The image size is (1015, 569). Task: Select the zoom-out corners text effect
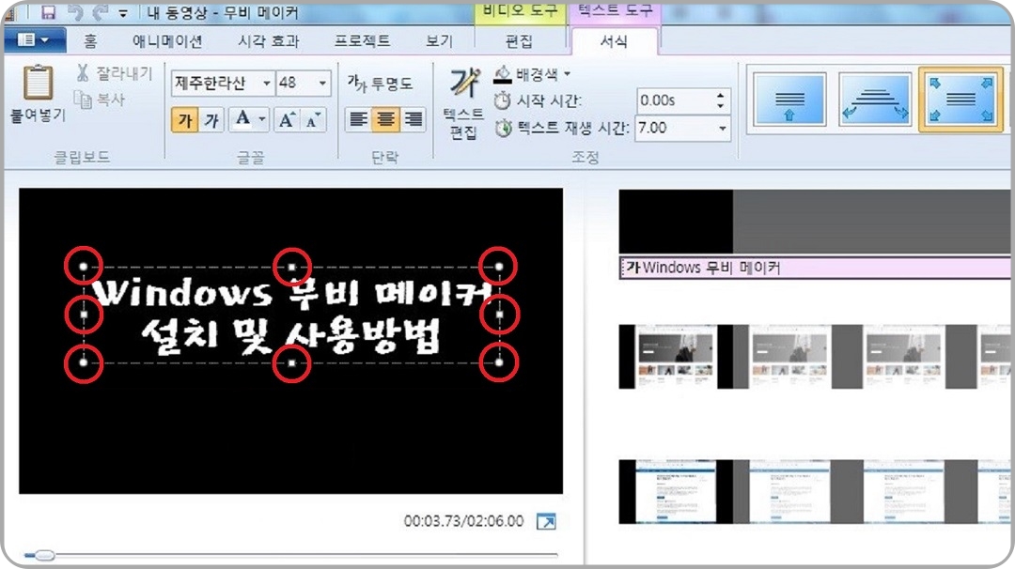pyautogui.click(x=960, y=100)
